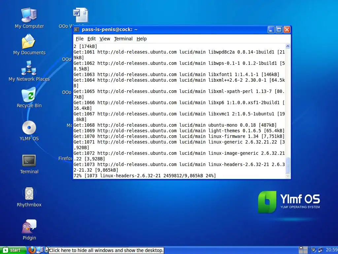Click the terminal scrollbar up arrow
Screen dimensions: 338x254
point(288,46)
